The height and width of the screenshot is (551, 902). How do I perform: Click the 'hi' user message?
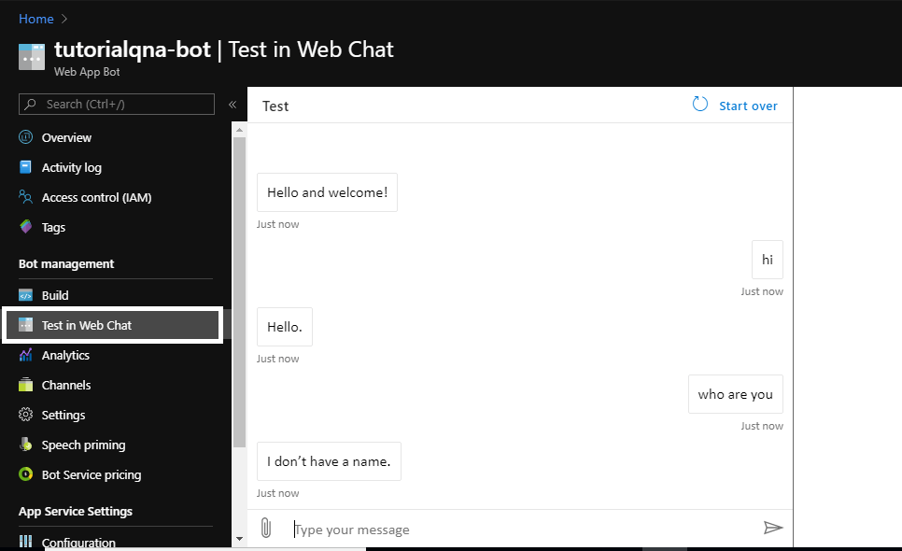tap(768, 260)
